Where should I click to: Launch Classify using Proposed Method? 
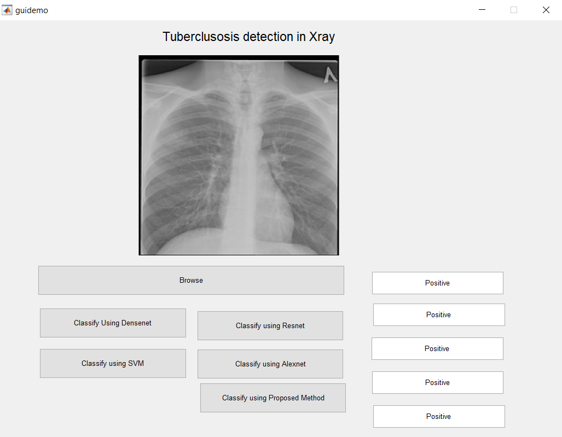273,398
